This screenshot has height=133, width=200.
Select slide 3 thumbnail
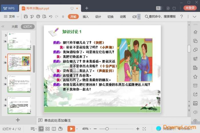point(19,41)
